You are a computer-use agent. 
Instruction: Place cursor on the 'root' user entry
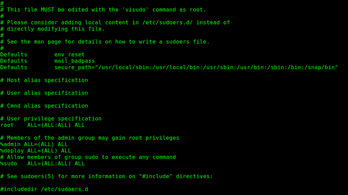click(x=7, y=125)
